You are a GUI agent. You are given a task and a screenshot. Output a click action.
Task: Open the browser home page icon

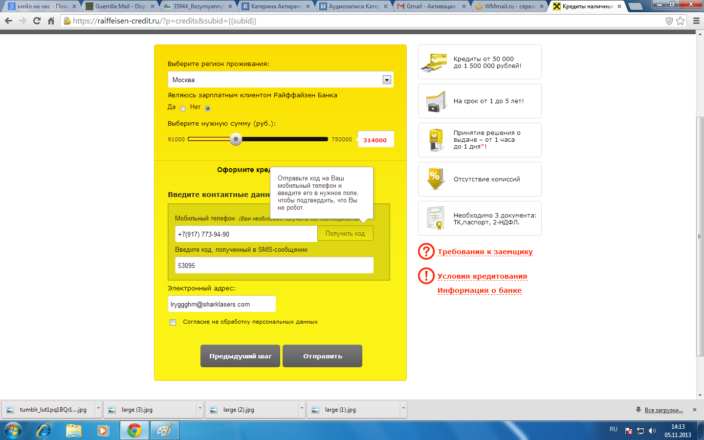tap(51, 21)
